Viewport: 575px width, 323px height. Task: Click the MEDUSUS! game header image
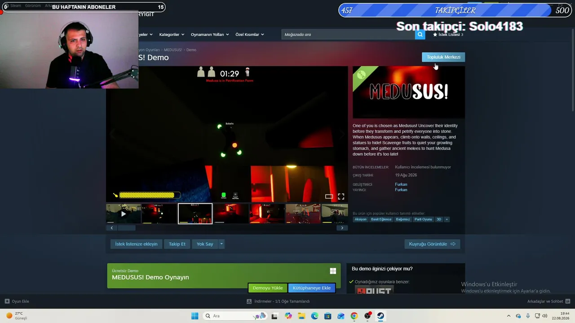pyautogui.click(x=409, y=92)
